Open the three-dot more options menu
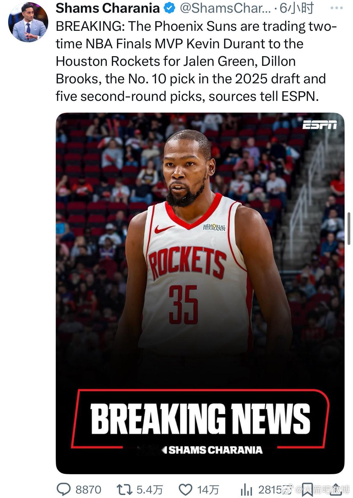This screenshot has width=353, height=498. [x=336, y=8]
